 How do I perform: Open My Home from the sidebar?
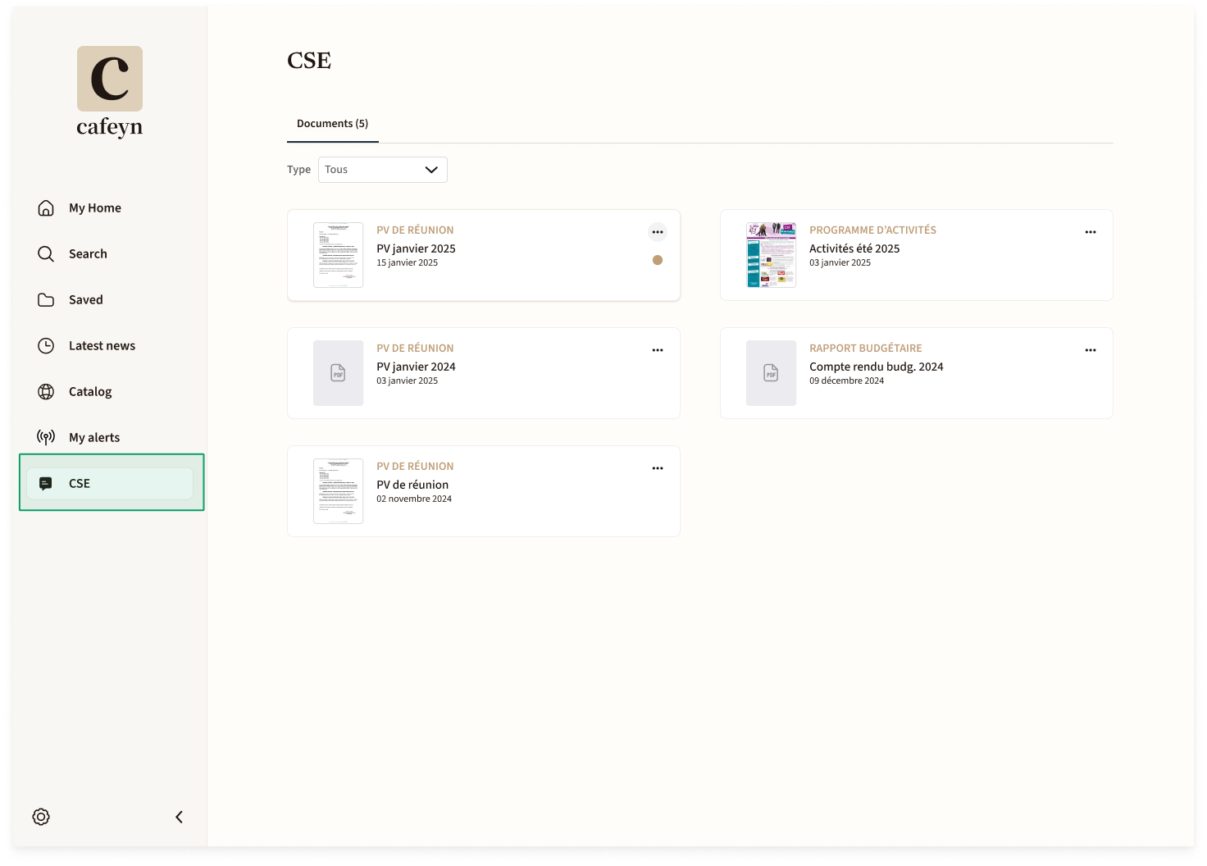pyautogui.click(x=95, y=208)
